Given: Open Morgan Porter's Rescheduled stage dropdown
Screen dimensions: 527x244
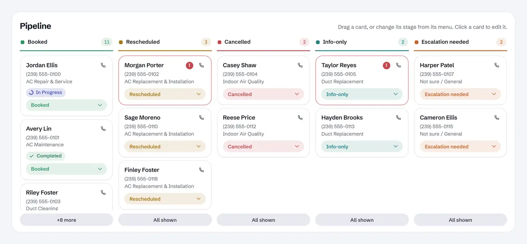Looking at the screenshot, I should click(165, 94).
